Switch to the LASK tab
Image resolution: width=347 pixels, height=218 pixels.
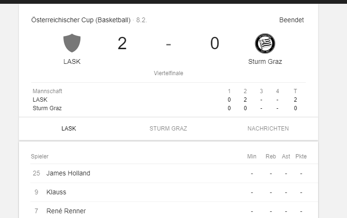tap(69, 129)
